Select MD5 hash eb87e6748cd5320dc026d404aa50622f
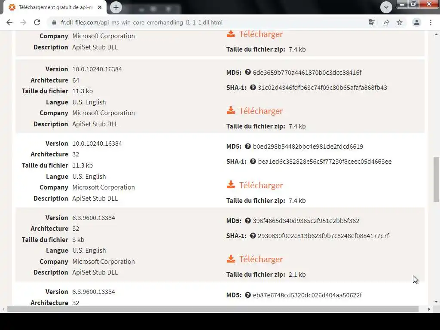This screenshot has width=440, height=330. (x=307, y=295)
